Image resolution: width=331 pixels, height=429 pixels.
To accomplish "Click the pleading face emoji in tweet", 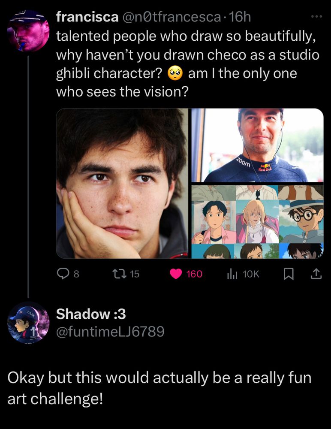I will (175, 73).
